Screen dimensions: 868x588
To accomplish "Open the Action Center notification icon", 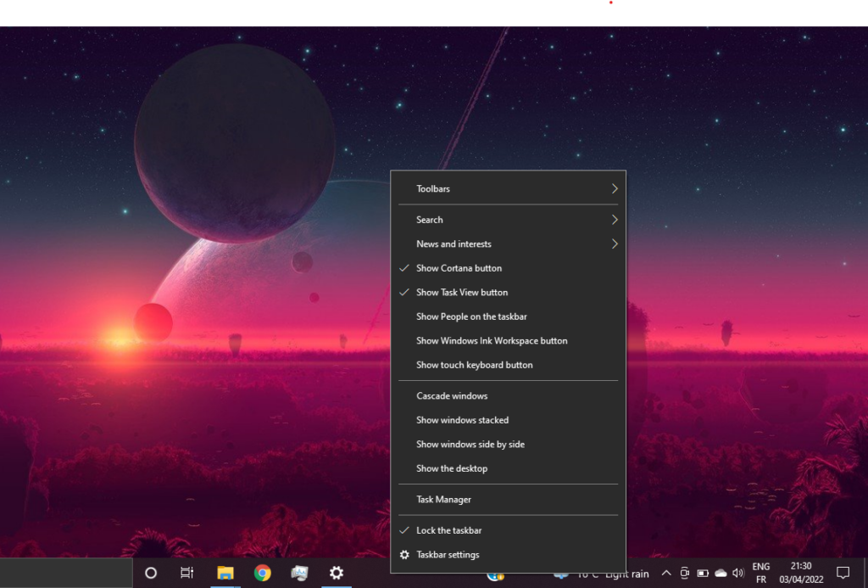I will click(843, 573).
